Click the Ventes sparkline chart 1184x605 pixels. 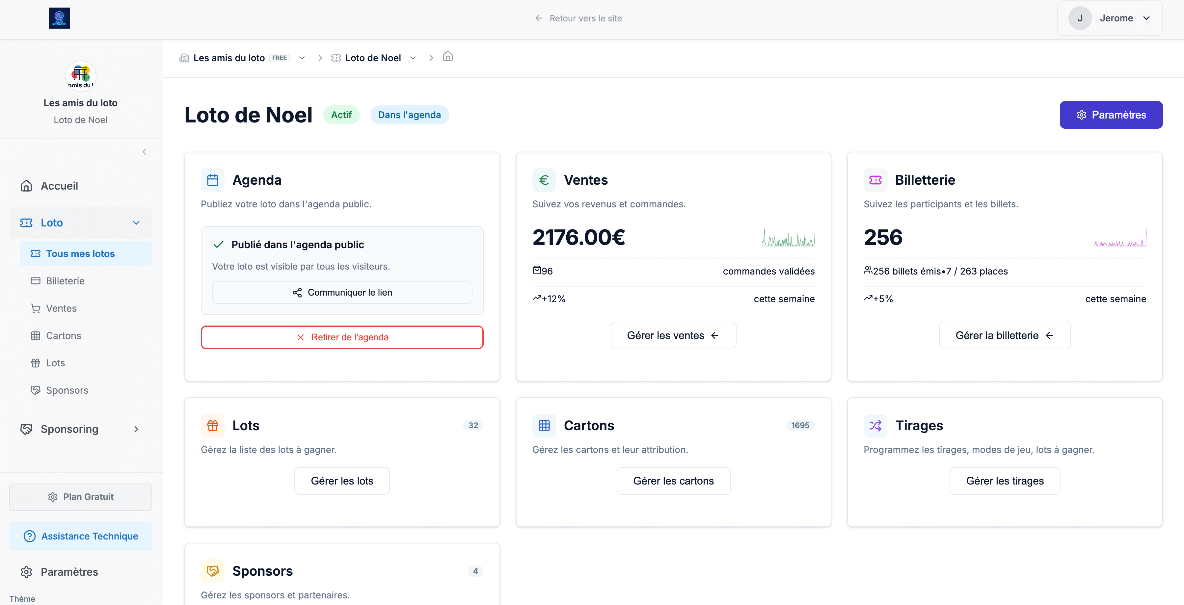[x=788, y=238]
